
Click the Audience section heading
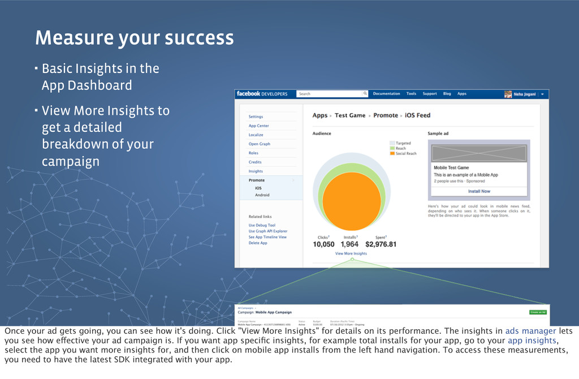pyautogui.click(x=322, y=133)
